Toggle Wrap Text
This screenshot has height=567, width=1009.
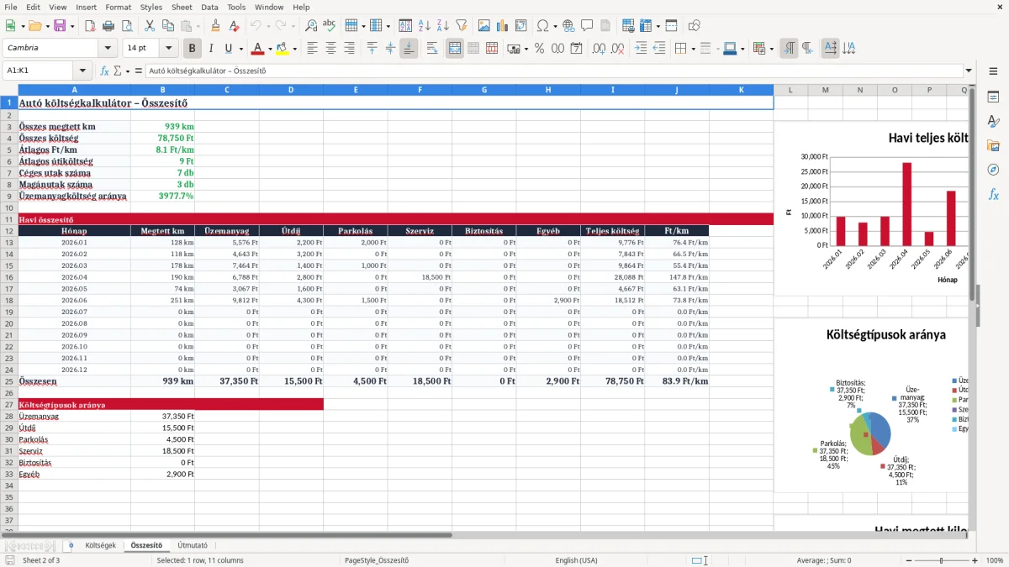432,49
